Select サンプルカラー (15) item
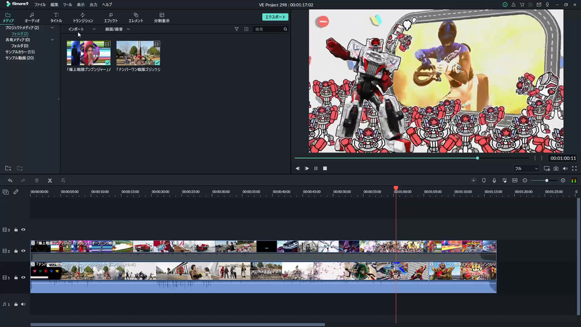 [20, 52]
